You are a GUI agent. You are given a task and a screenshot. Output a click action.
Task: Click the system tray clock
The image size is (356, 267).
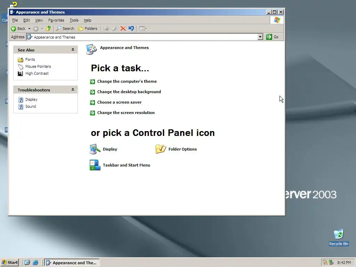[344, 262]
